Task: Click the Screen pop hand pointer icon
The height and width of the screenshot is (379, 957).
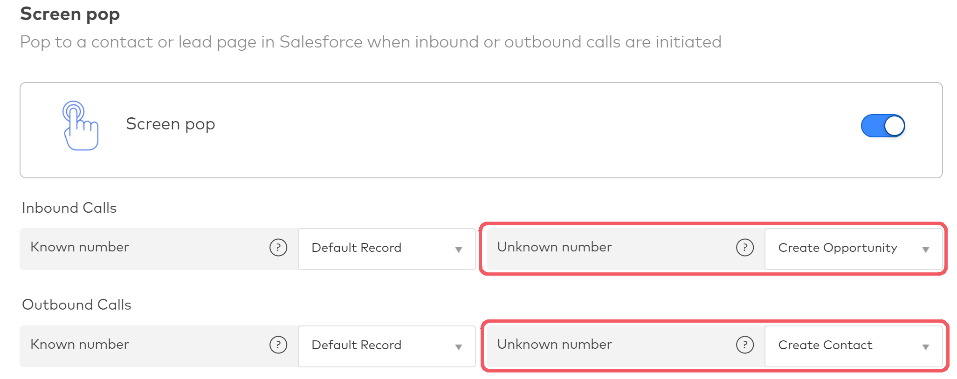Action: tap(80, 126)
